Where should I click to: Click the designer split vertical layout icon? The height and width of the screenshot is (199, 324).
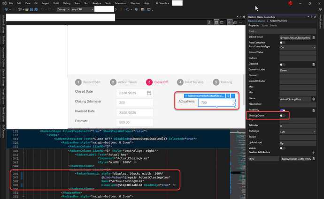[222, 22]
